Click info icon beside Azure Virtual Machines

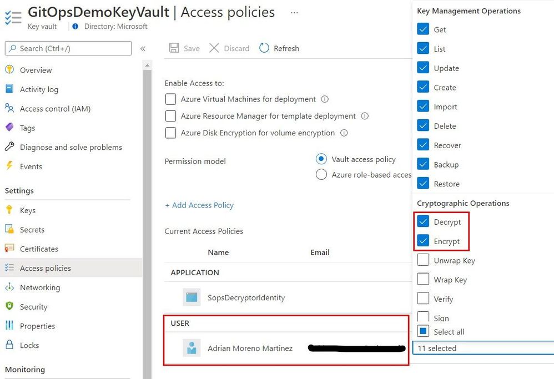pyautogui.click(x=325, y=99)
